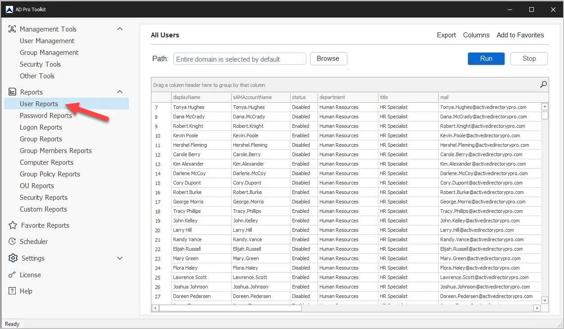Click the Larry Hill display name
The width and height of the screenshot is (564, 329).
click(x=182, y=230)
